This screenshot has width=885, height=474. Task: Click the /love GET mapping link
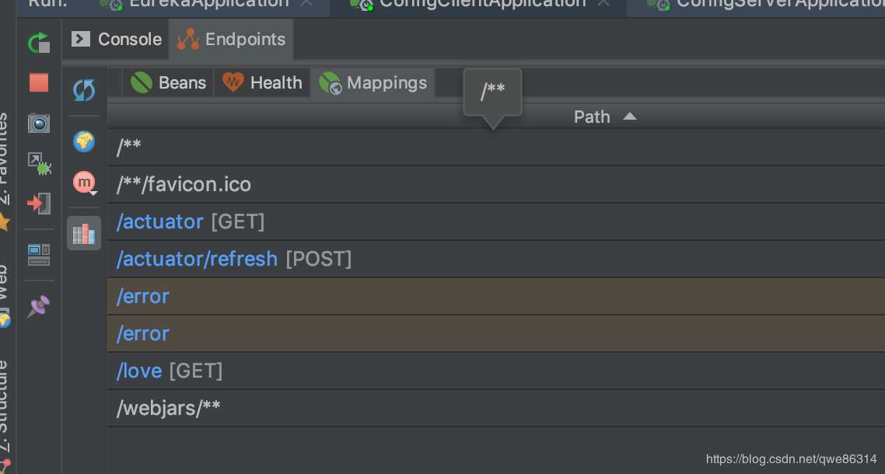point(139,371)
